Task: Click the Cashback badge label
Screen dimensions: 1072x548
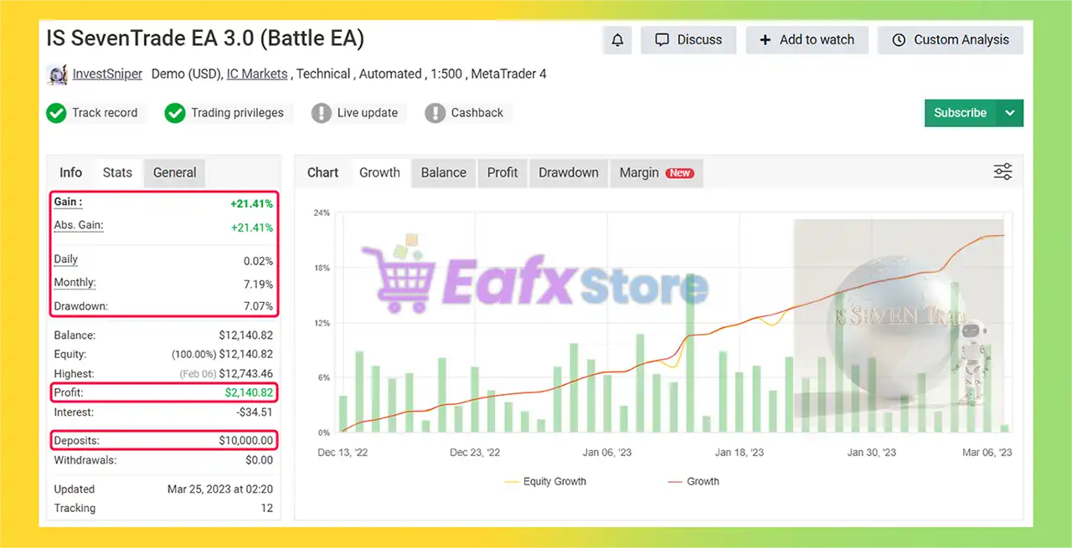Action: tap(477, 113)
